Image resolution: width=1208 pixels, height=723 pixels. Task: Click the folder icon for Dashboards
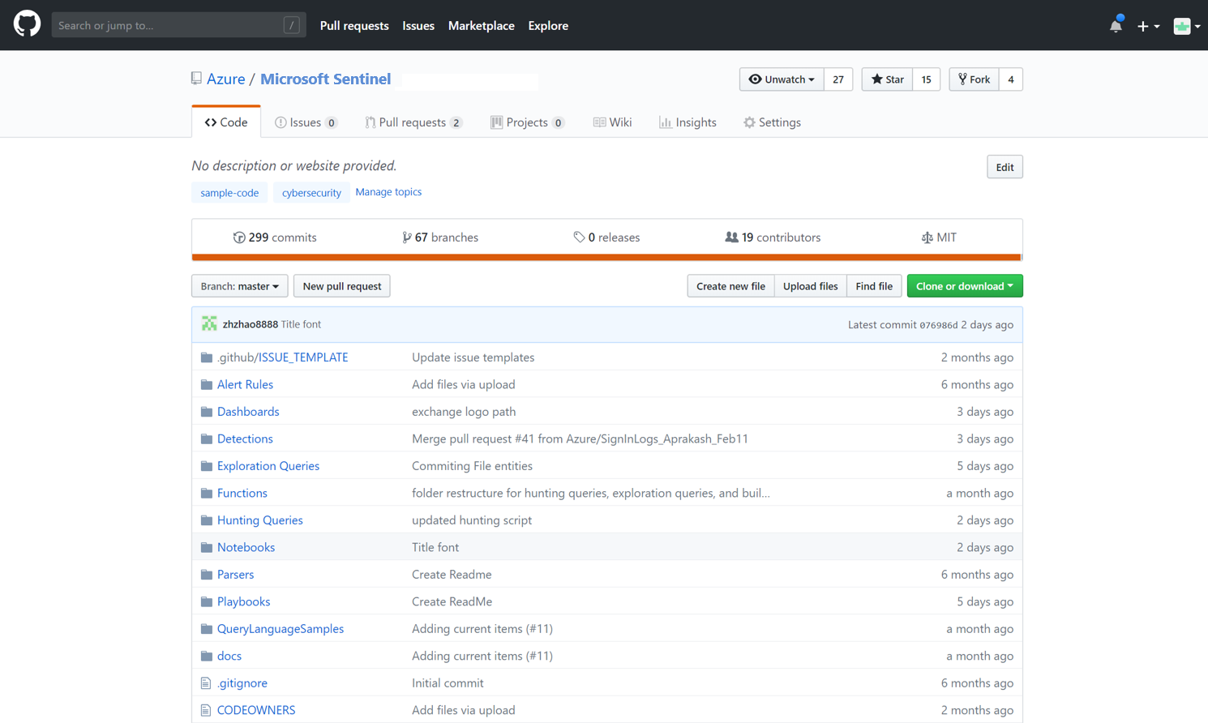point(207,412)
